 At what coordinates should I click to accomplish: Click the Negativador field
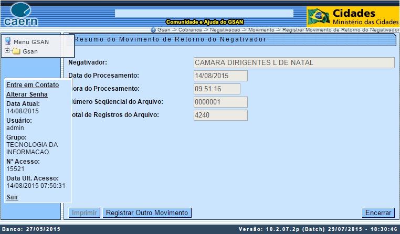pyautogui.click(x=294, y=63)
